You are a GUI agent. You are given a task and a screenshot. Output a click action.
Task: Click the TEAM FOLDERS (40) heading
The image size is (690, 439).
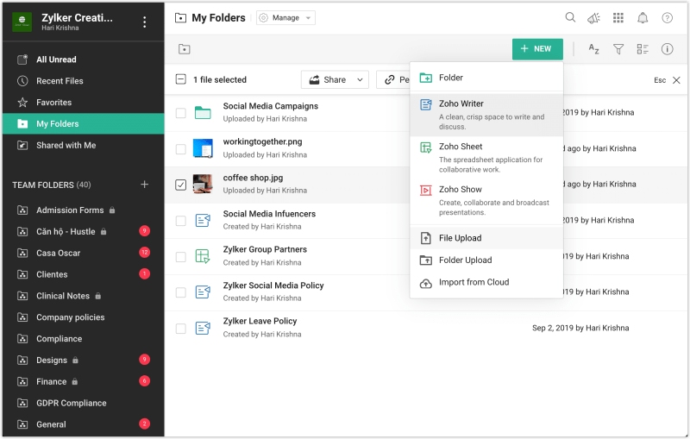(x=52, y=185)
